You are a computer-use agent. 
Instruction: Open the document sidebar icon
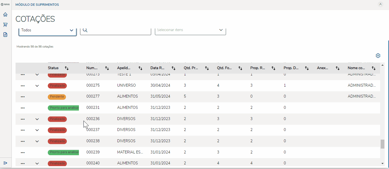(x=5, y=35)
